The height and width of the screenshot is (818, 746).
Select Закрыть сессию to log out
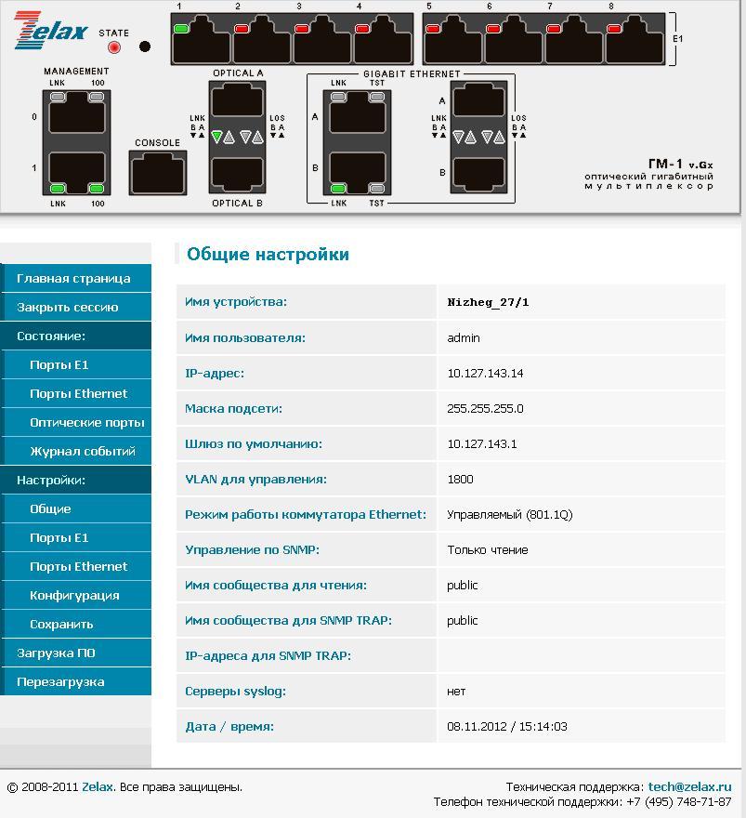(x=76, y=307)
